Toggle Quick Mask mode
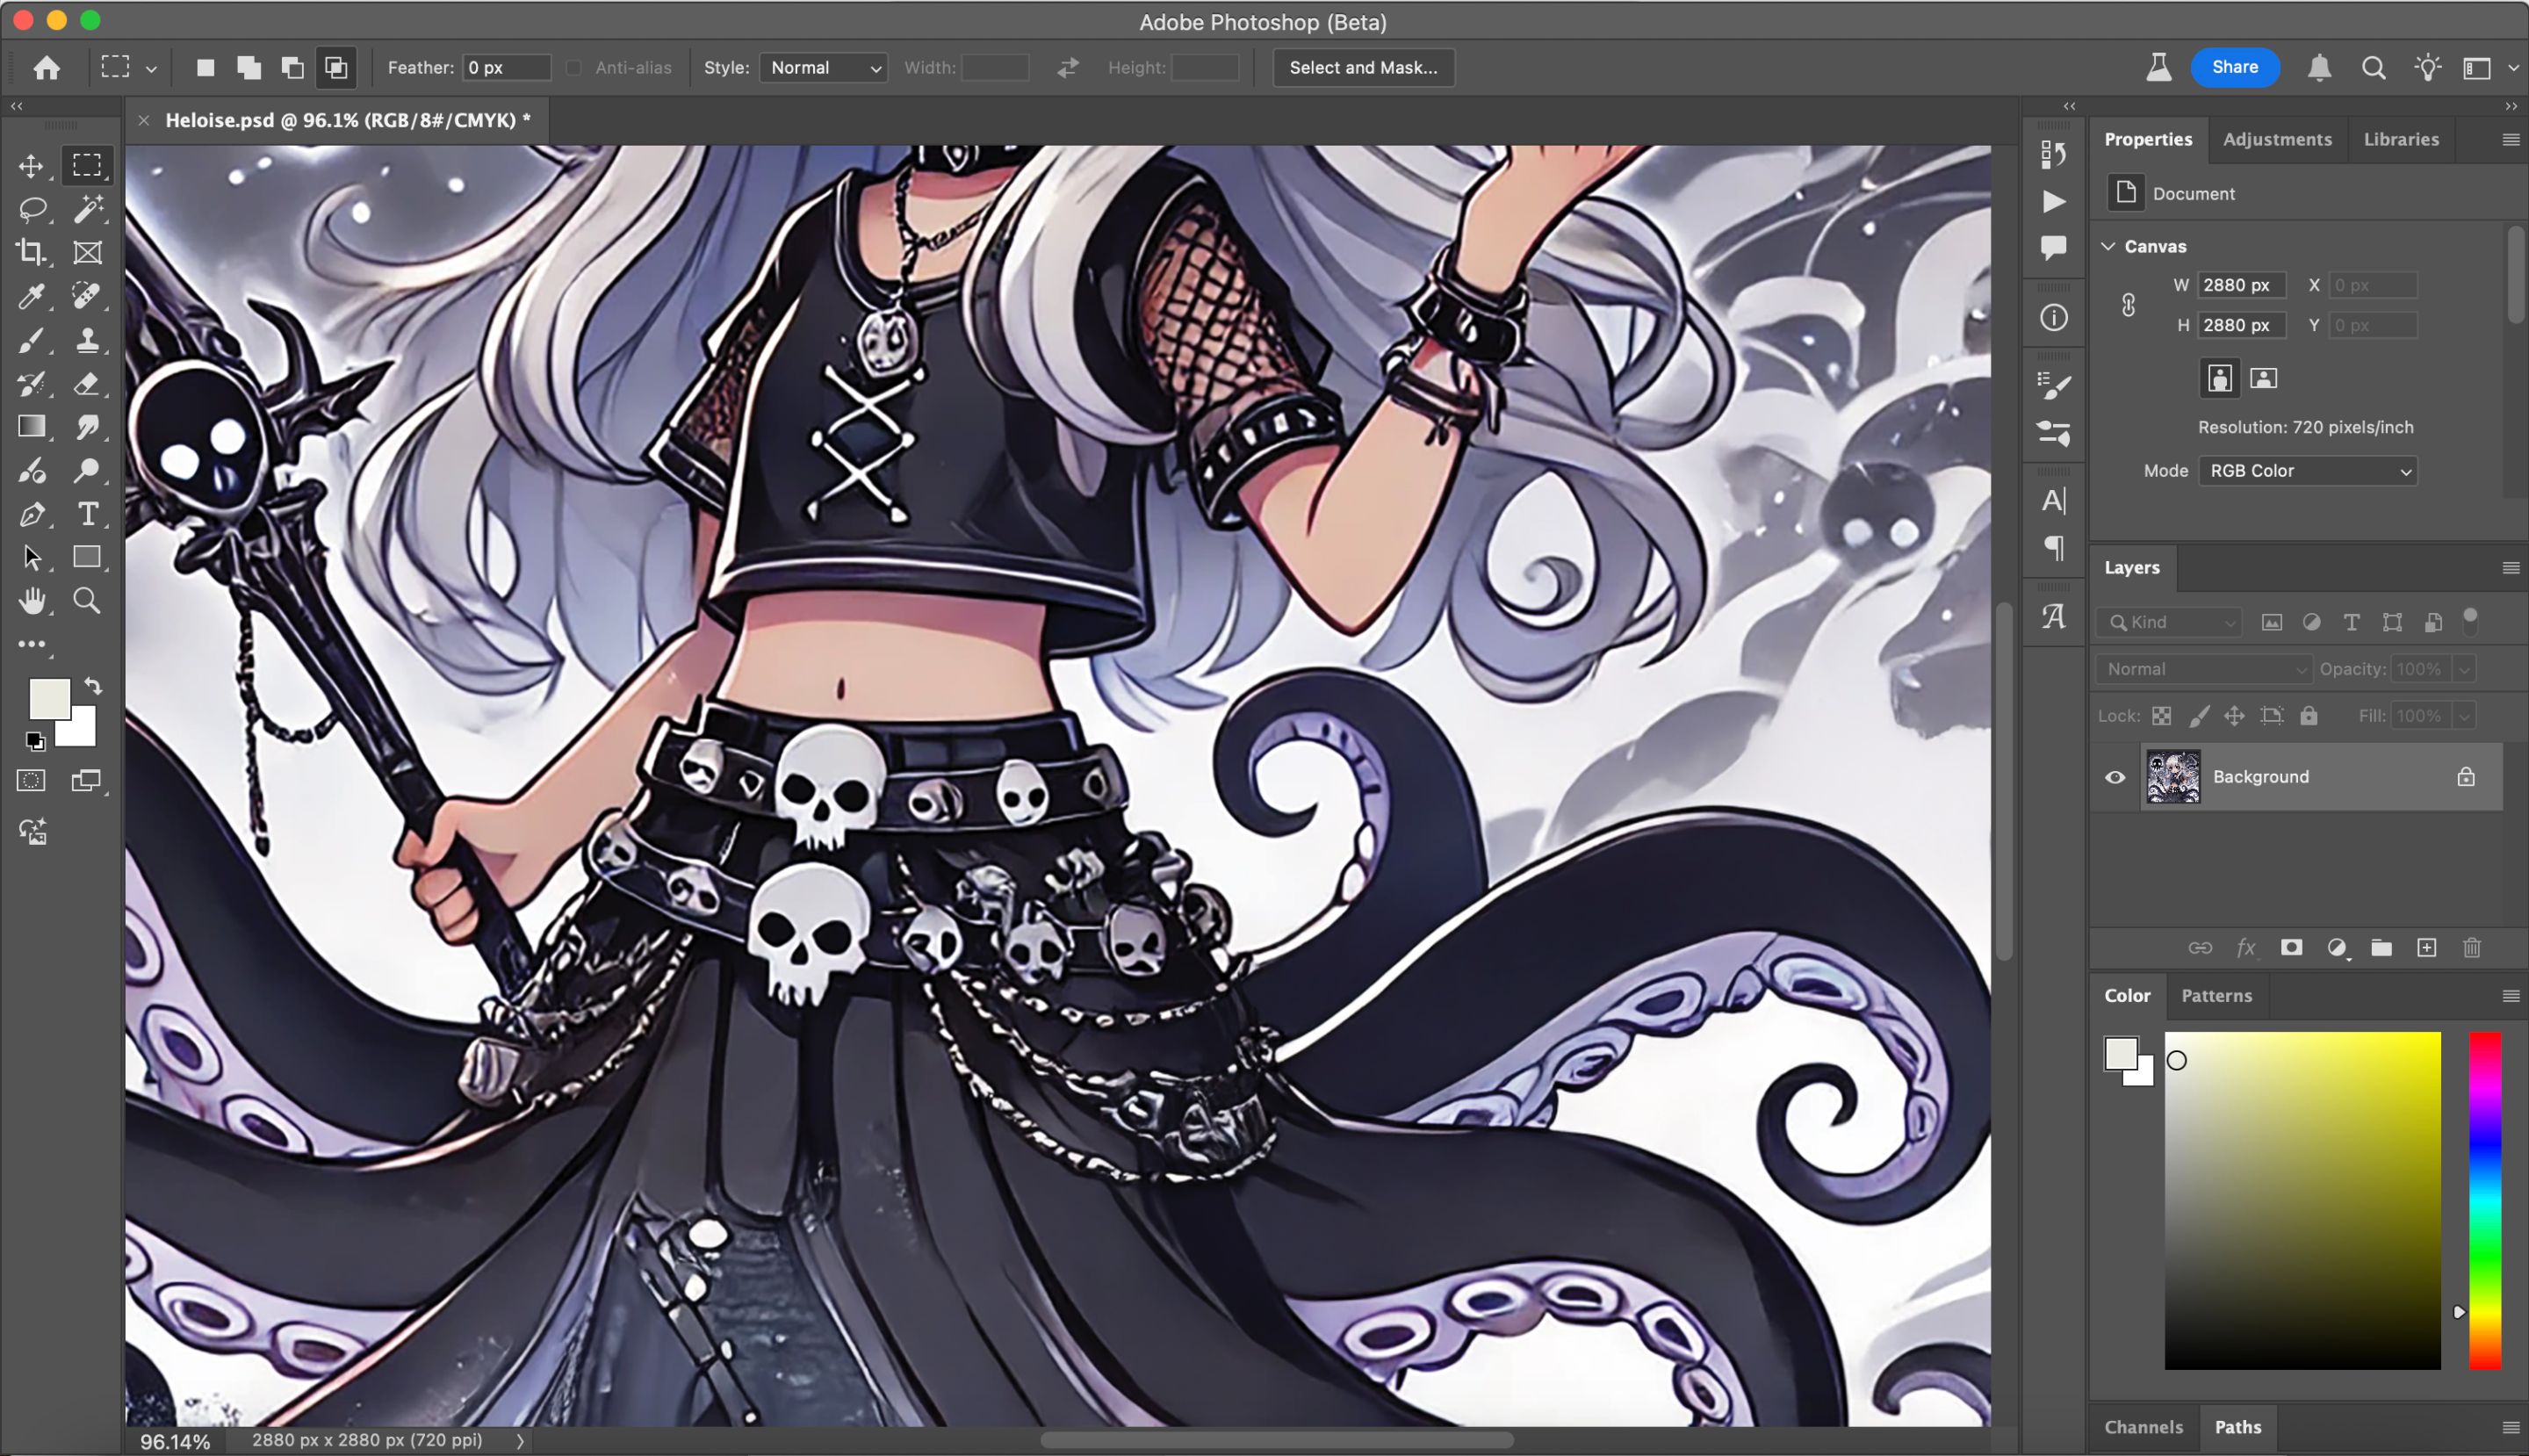 [x=31, y=781]
